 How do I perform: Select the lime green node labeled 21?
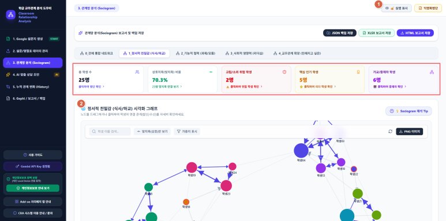[x=358, y=194]
